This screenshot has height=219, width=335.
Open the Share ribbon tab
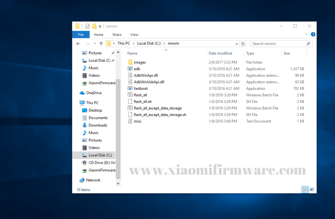117,35
